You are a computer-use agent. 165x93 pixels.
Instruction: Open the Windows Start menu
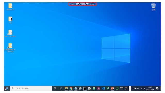tap(7, 88)
